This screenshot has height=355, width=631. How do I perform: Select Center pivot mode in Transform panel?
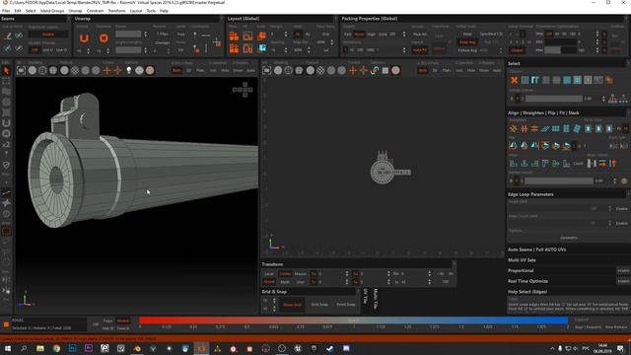click(285, 274)
